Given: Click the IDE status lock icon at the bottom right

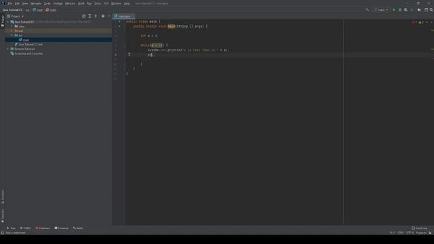Looking at the screenshot, I should [x=430, y=232].
